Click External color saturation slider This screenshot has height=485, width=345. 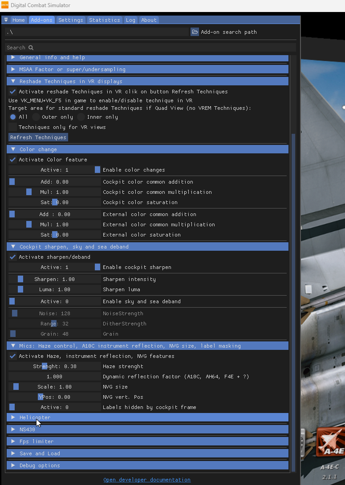54,235
